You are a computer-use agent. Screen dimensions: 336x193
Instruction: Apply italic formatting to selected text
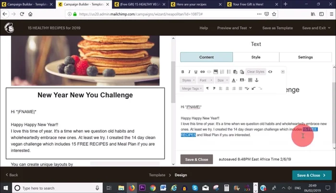pos(189,72)
